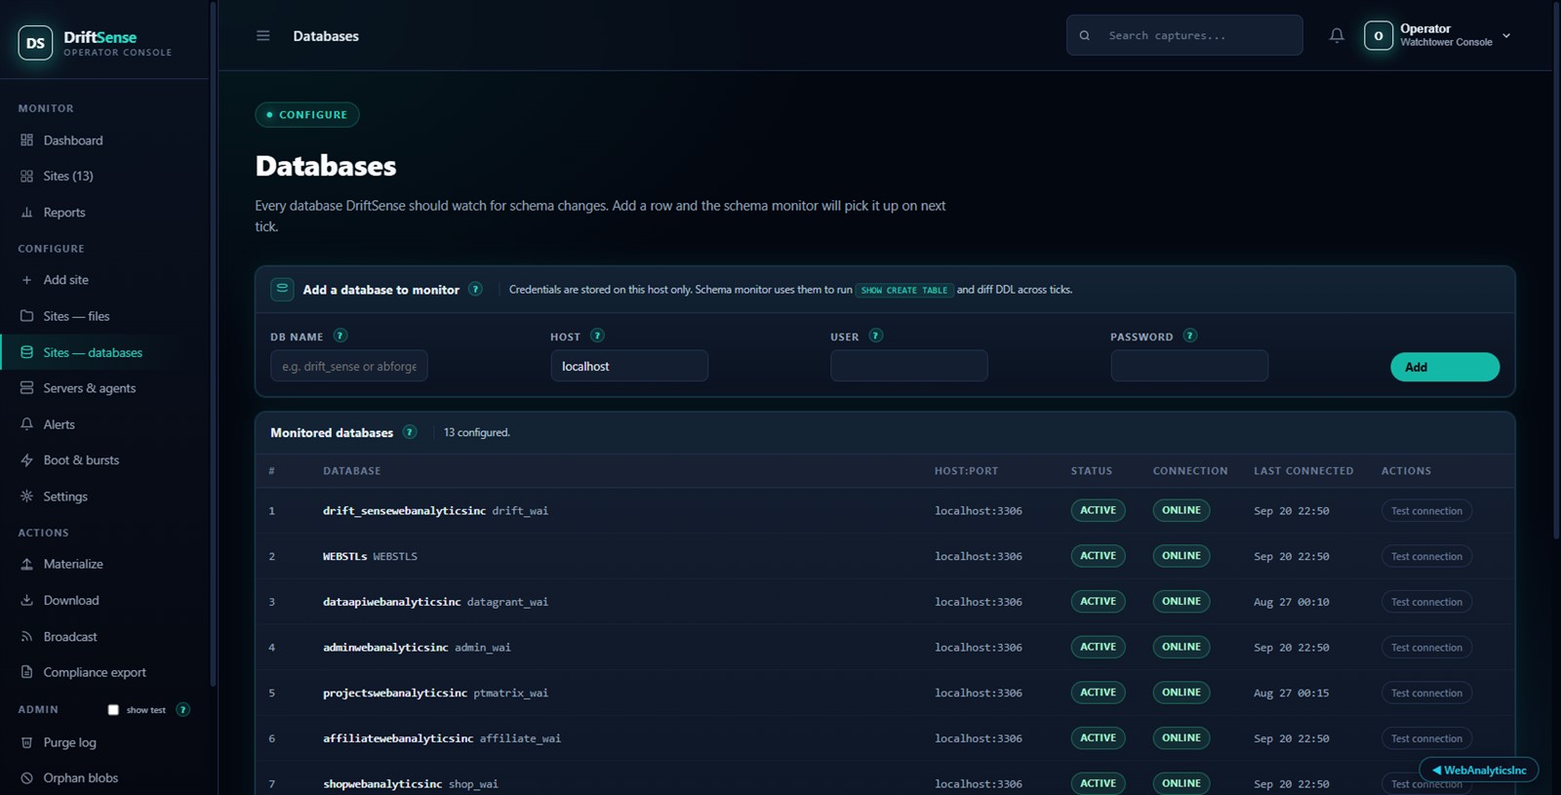This screenshot has width=1561, height=795.
Task: Click the Operator avatar icon
Action: (x=1379, y=35)
